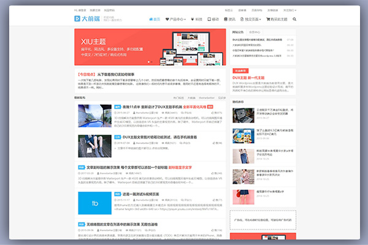Open the 资讯 navigation item

(229, 19)
